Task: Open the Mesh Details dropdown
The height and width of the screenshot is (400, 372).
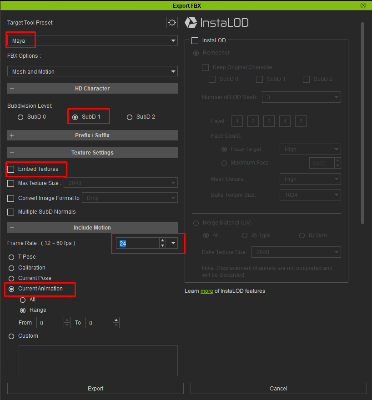Action: click(x=310, y=179)
